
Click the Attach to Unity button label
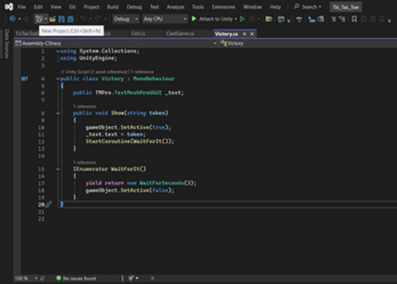click(216, 19)
